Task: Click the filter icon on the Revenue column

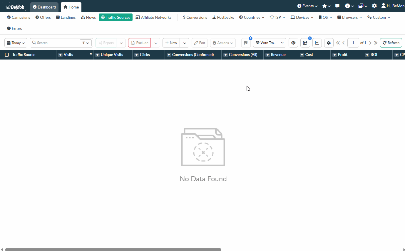Action: tap(267, 55)
